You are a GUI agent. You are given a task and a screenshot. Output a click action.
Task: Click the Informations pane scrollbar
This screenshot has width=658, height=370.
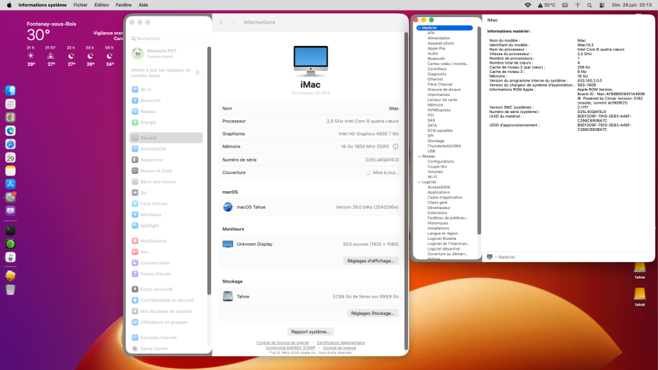tap(406, 191)
